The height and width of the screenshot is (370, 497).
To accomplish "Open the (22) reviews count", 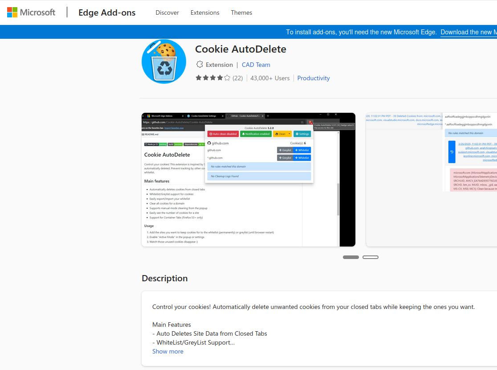I will coord(238,78).
